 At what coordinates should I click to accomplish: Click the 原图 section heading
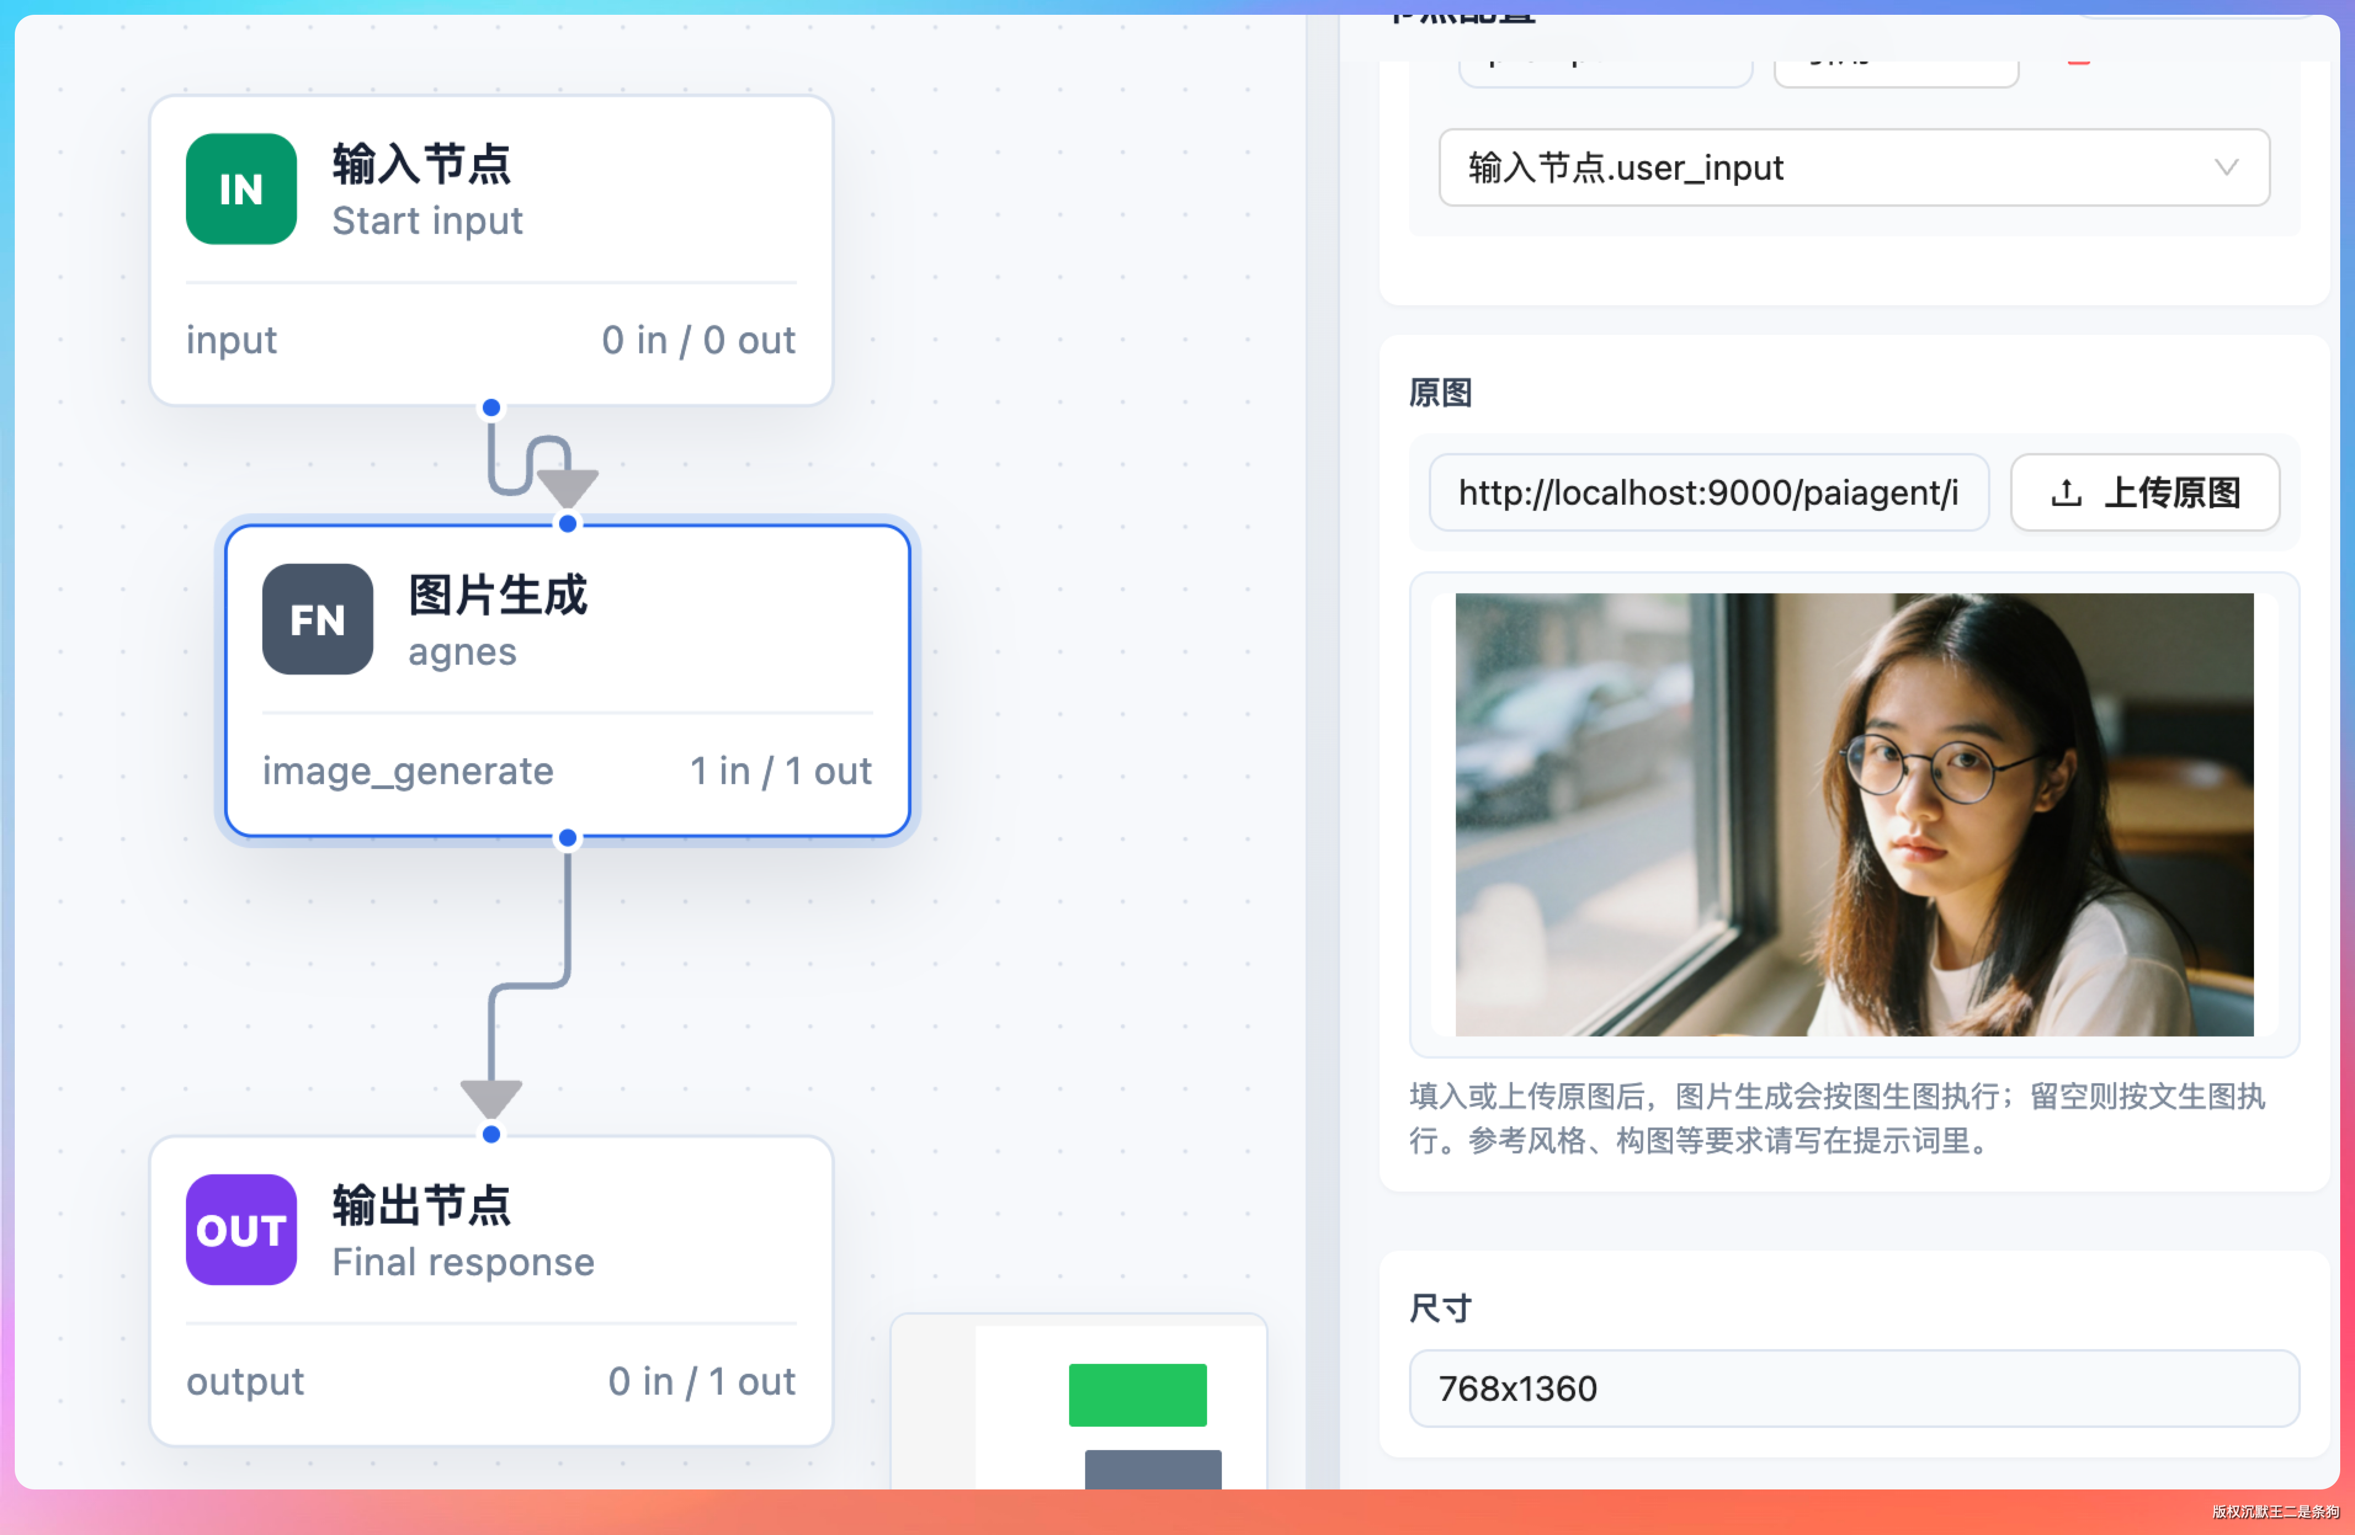coord(1440,393)
